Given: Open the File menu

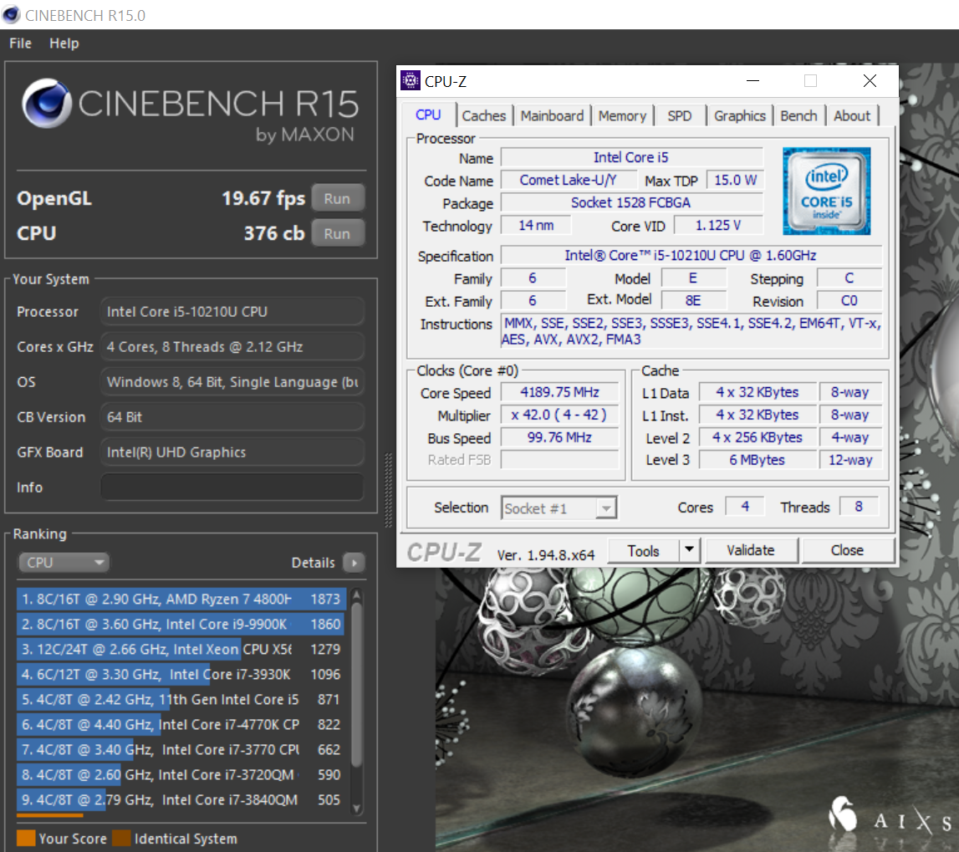Looking at the screenshot, I should click(20, 43).
